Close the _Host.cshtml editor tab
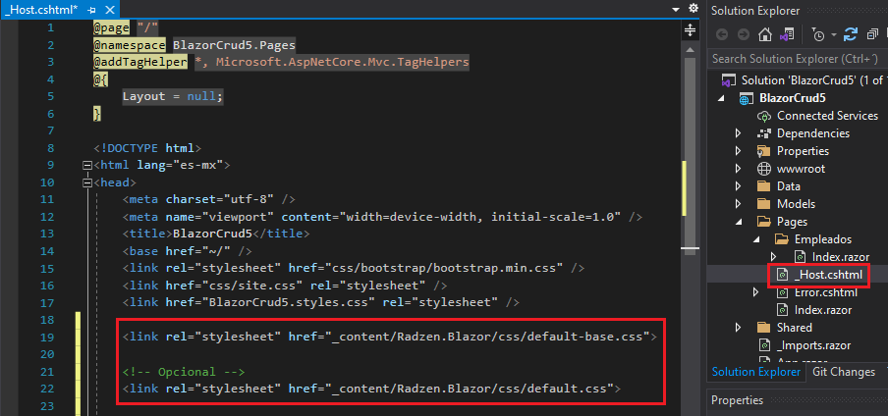This screenshot has width=888, height=416. (x=110, y=10)
